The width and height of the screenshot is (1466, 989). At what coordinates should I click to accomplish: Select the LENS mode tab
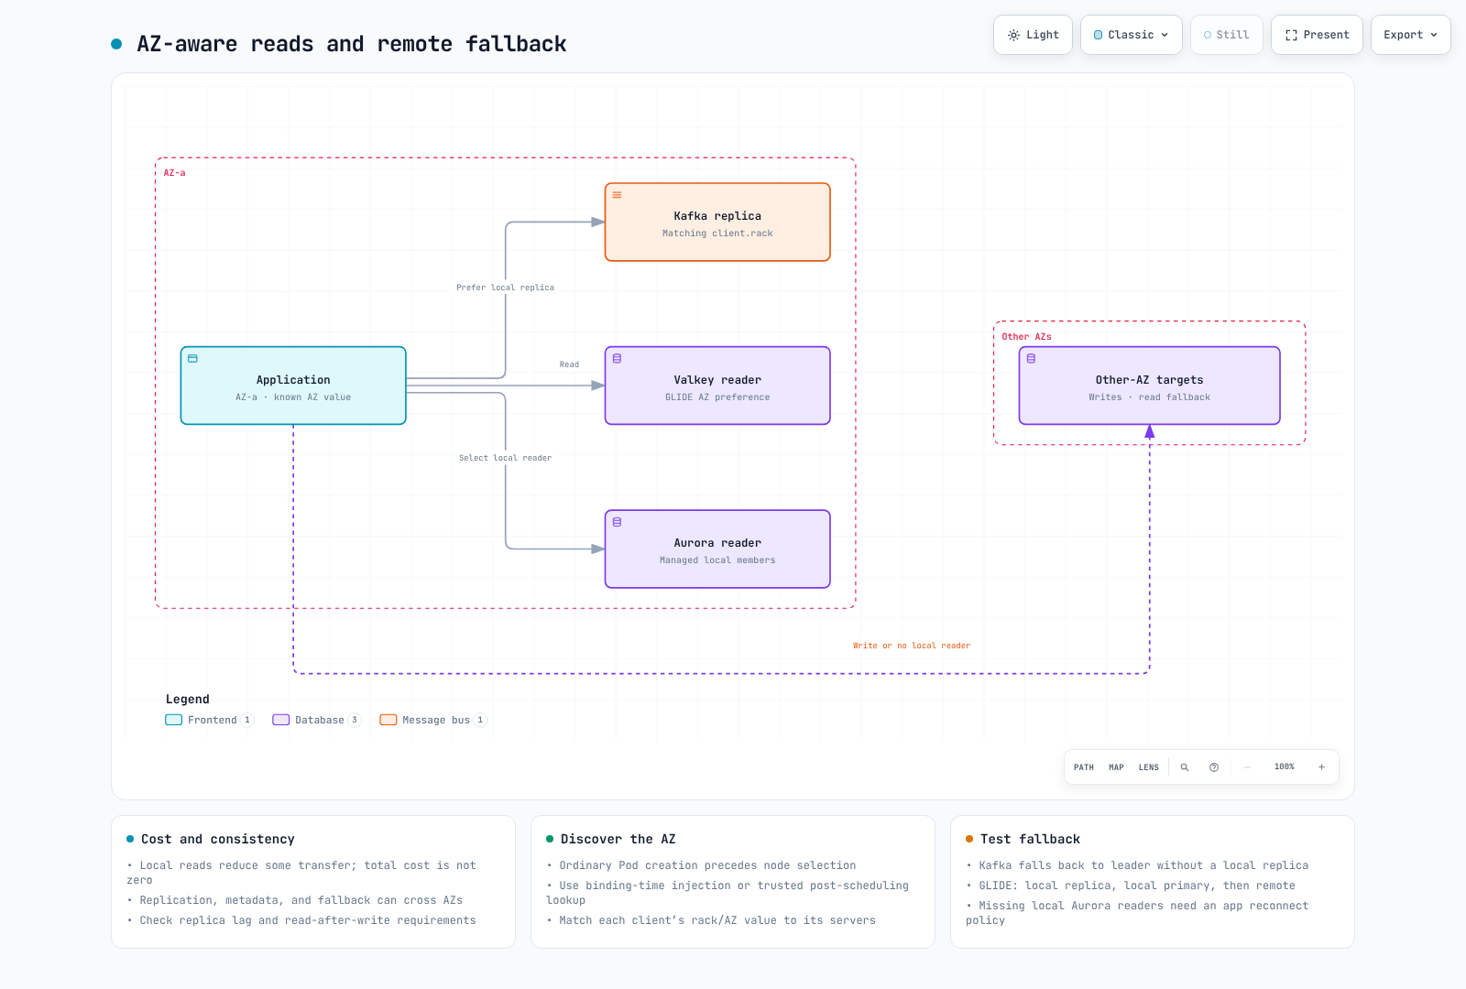tap(1149, 767)
